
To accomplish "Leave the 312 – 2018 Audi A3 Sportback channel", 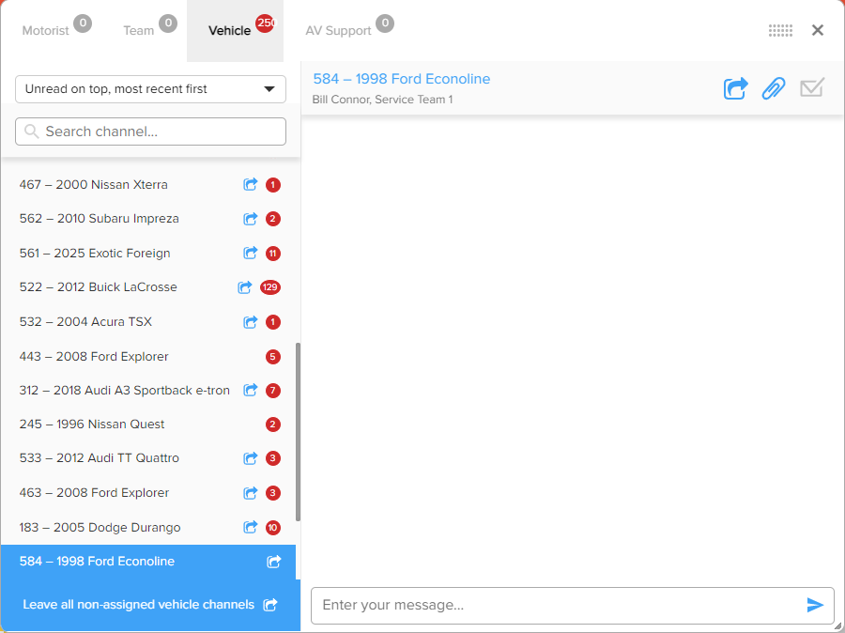I will click(250, 390).
